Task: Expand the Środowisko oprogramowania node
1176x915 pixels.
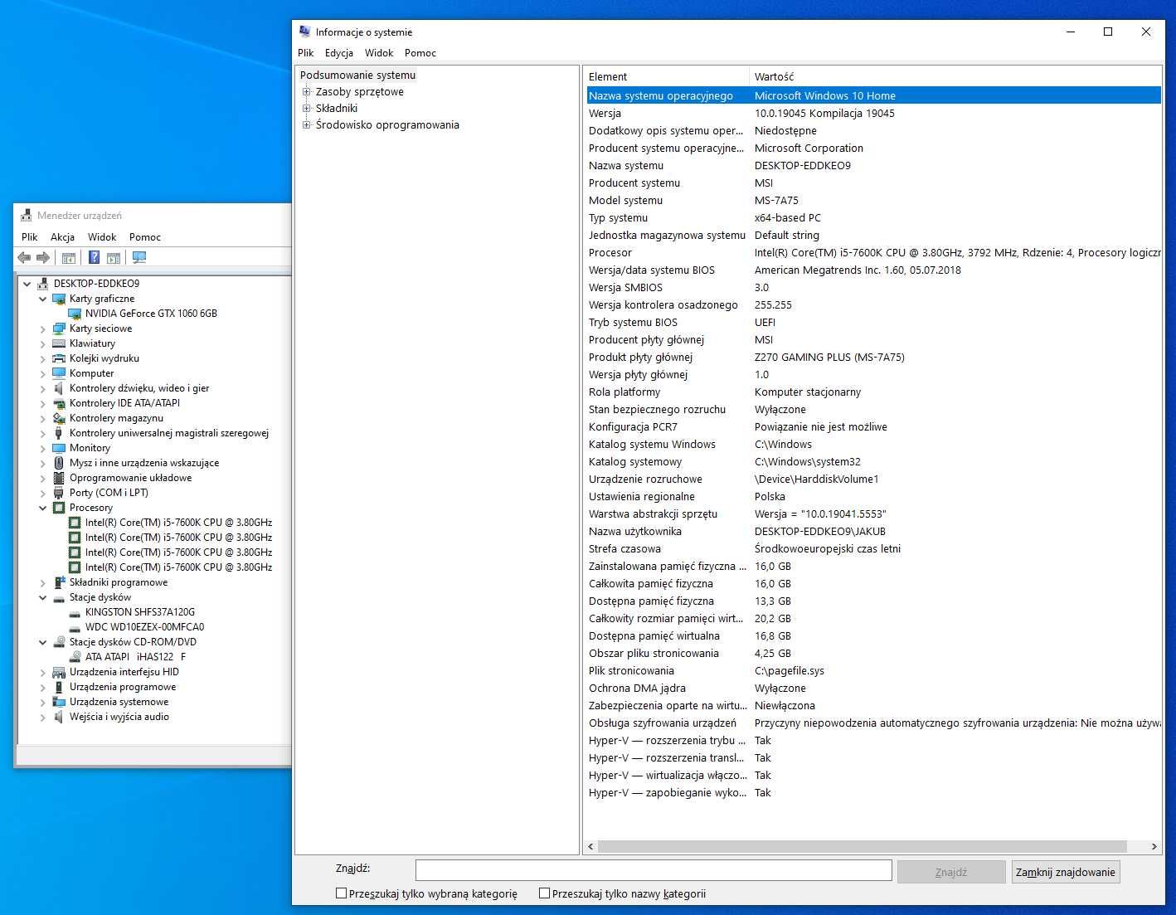Action: pyautogui.click(x=306, y=125)
